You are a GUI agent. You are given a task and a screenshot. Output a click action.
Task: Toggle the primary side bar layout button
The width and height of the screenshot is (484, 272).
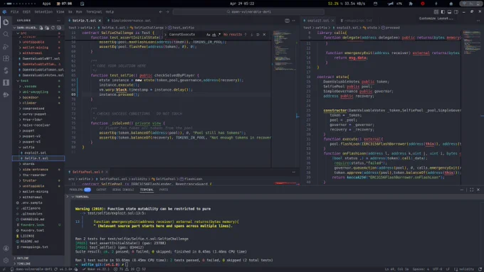click(443, 11)
